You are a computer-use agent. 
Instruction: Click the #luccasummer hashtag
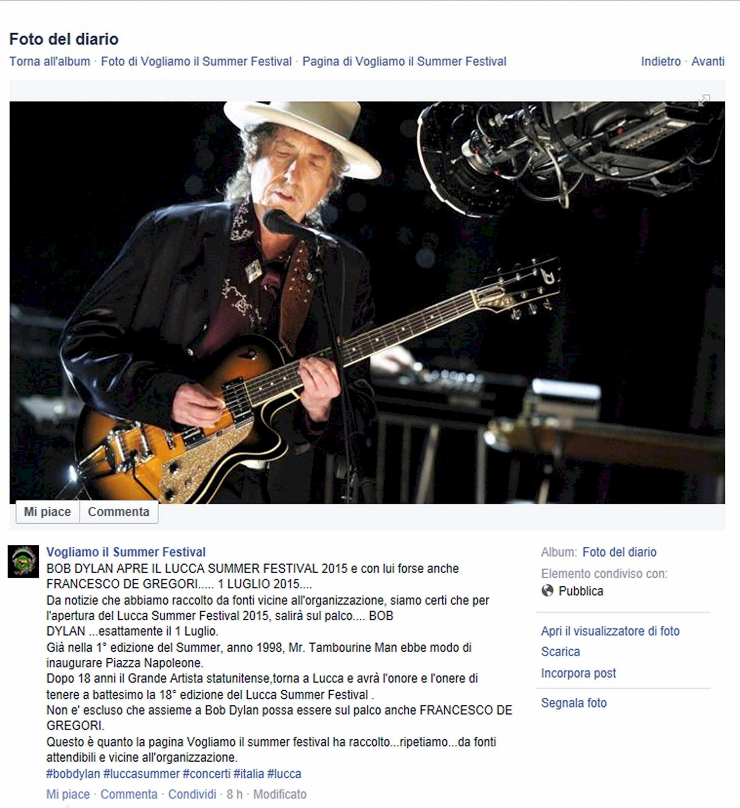pyautogui.click(x=141, y=774)
